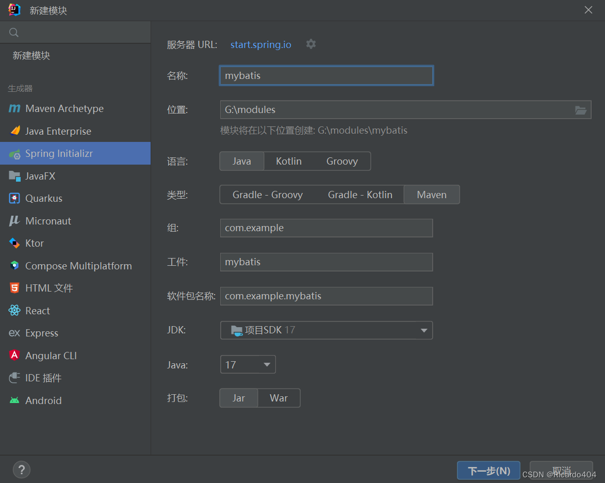Select the Maven Archetype generator icon
This screenshot has height=483, width=605.
15,108
